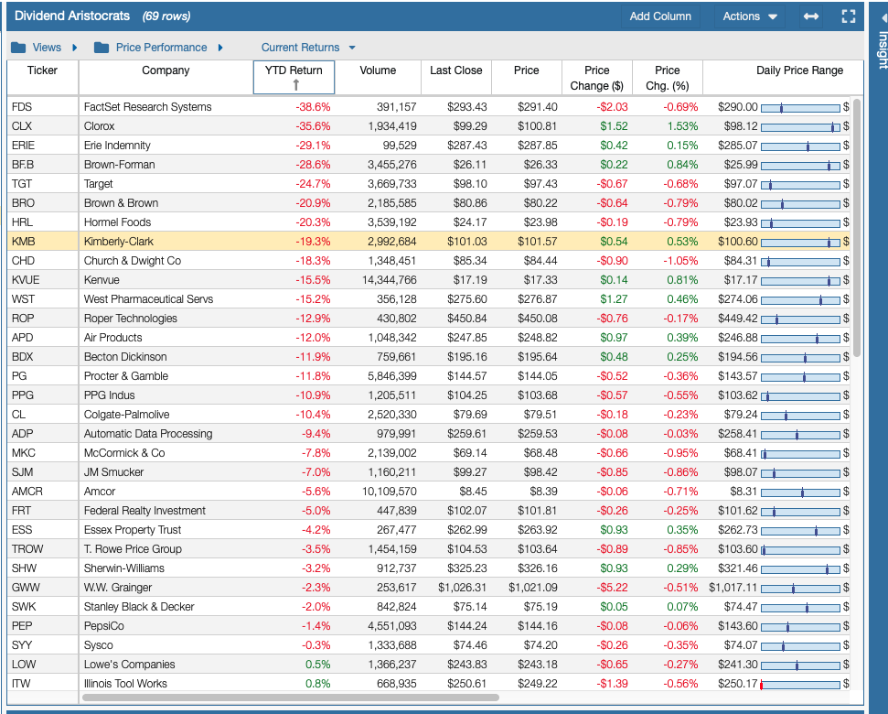Click the dollar icon on the Target row

pos(846,184)
